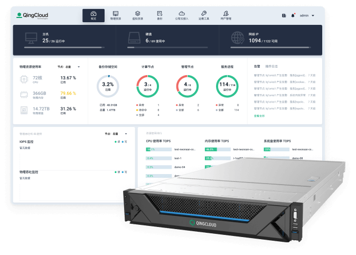Toggle the 写 legend for 物理吞吐监控
This screenshot has width=356, height=255.
[x=125, y=172]
